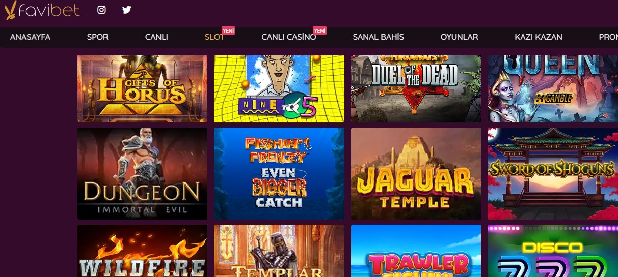Click the Favibet logo
Viewport: 618px width, 277px height.
pos(42,10)
